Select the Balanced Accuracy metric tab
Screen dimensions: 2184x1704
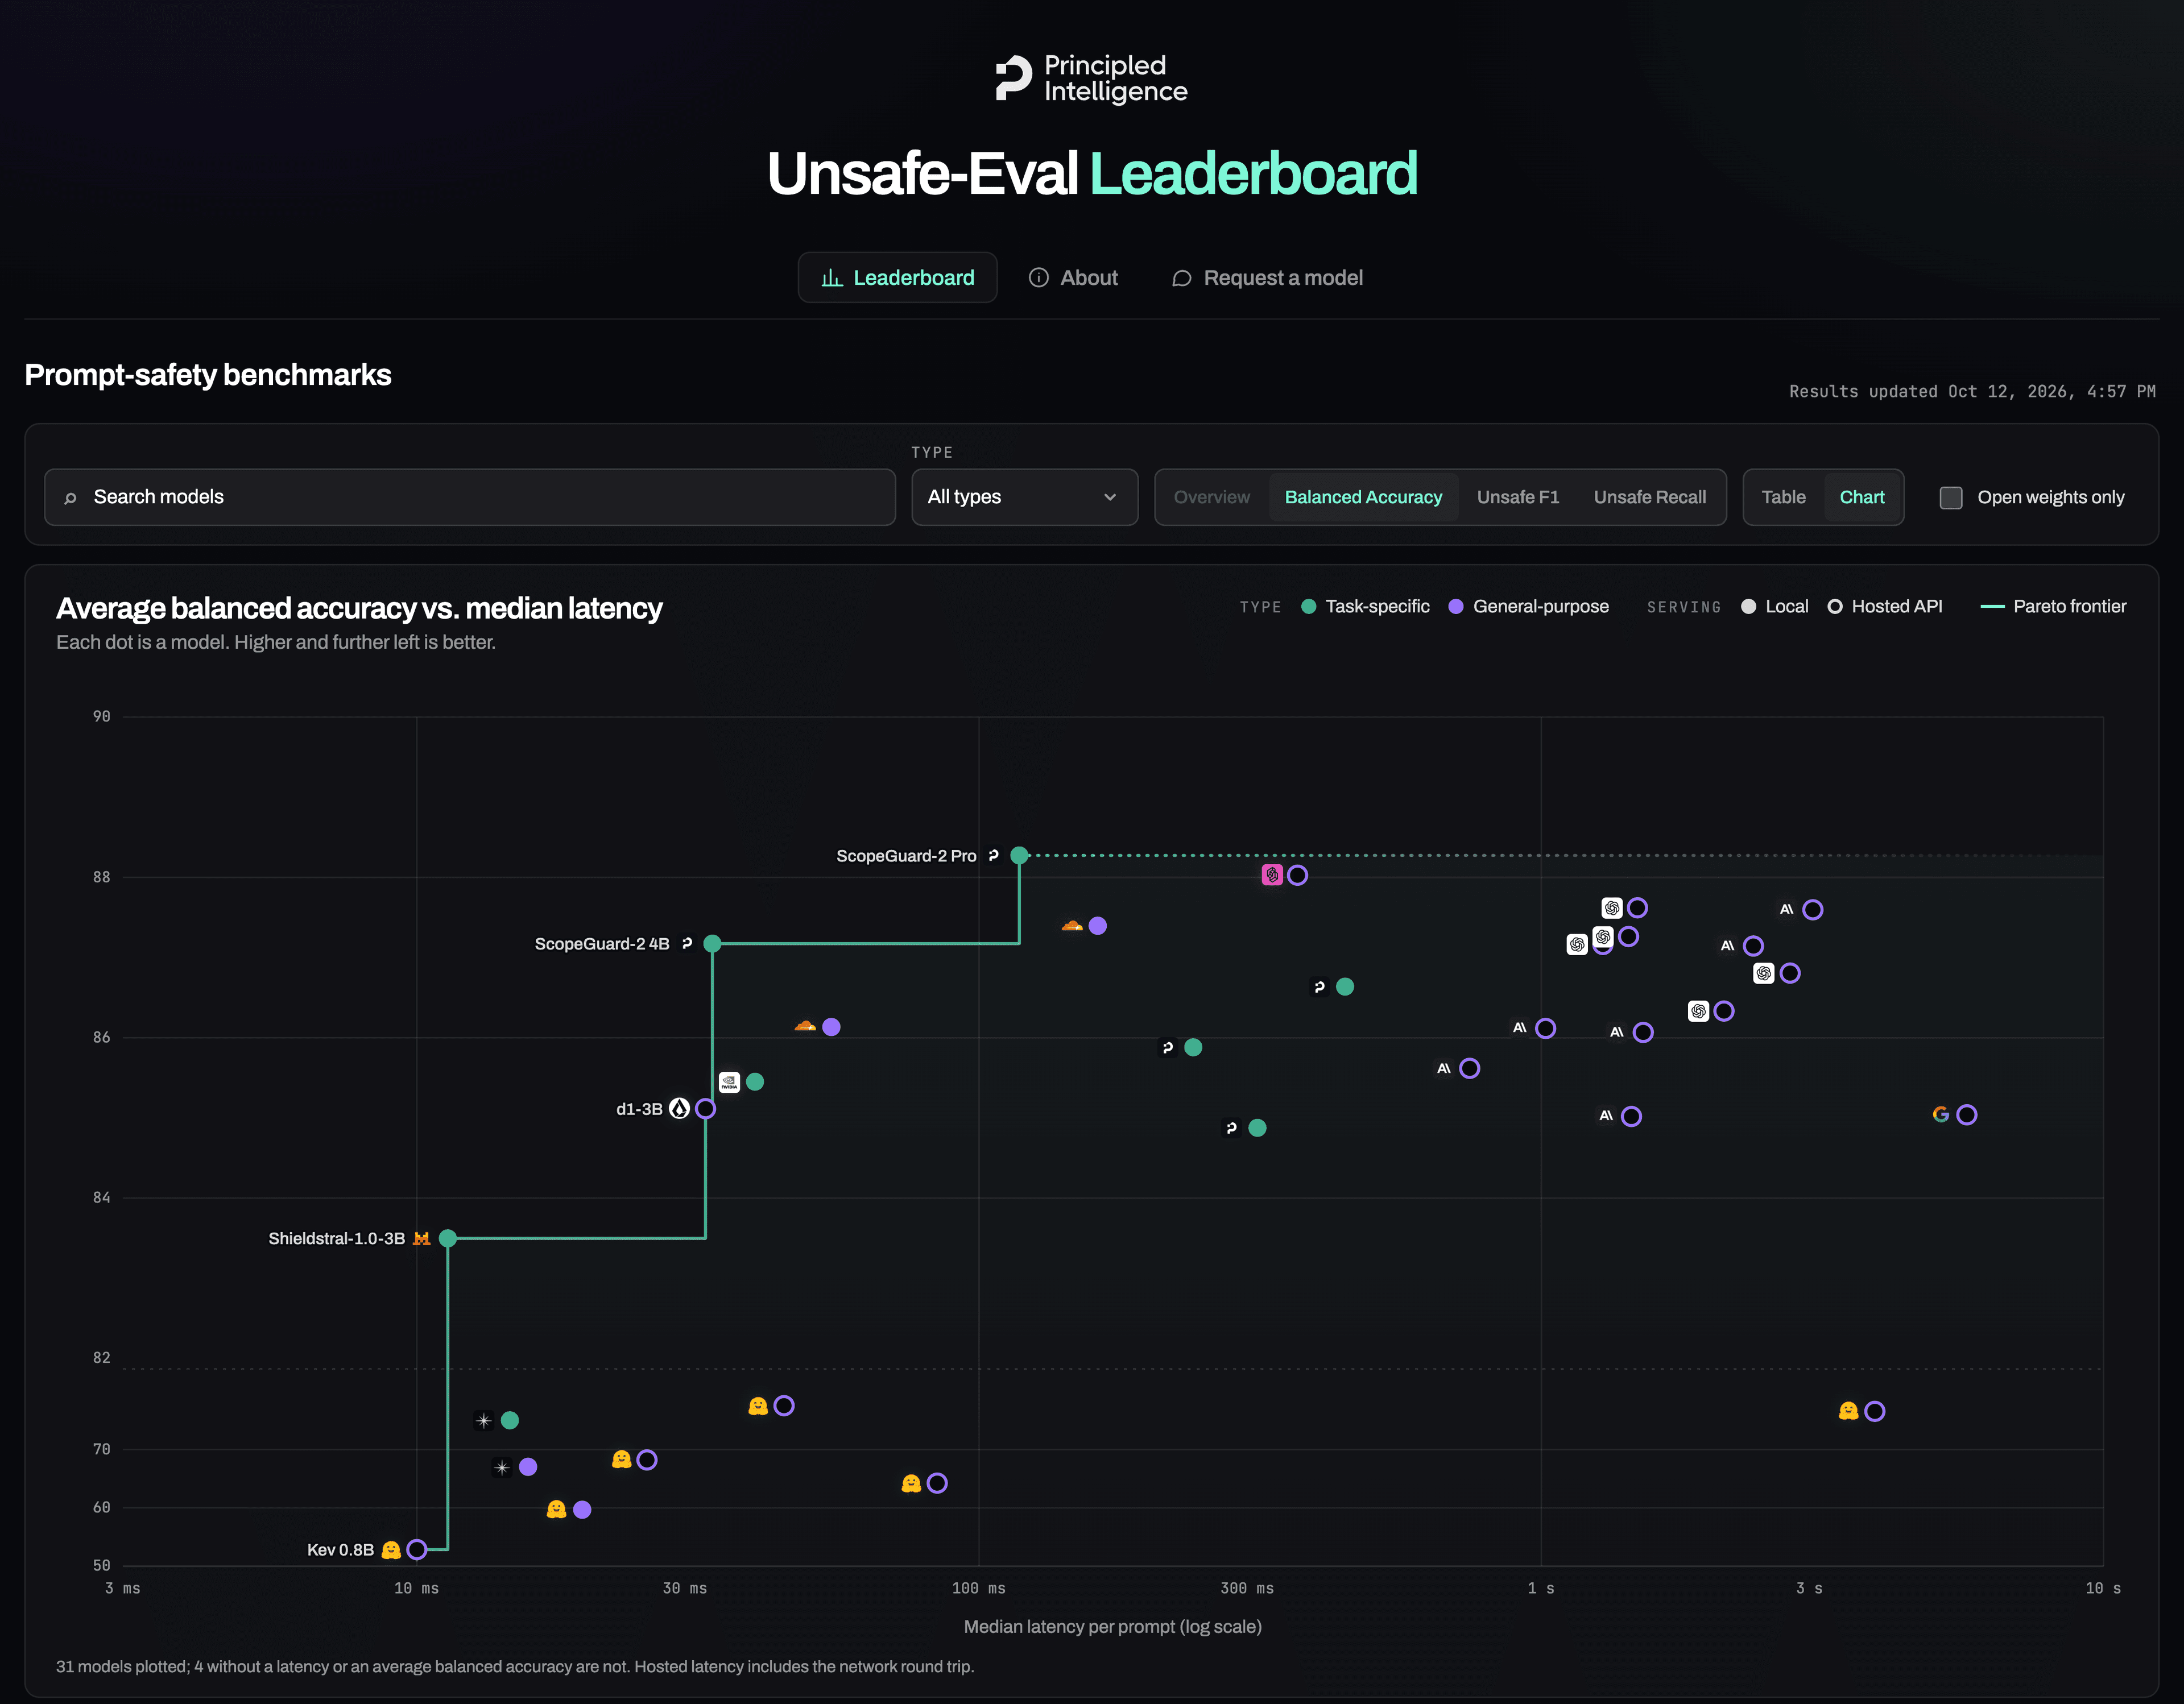[x=1363, y=497]
